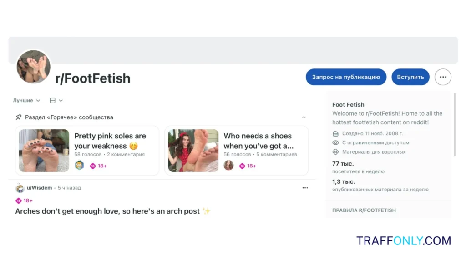466x254 pixels.
Task: Click the r/FootFetish community avatar
Action: click(x=33, y=67)
